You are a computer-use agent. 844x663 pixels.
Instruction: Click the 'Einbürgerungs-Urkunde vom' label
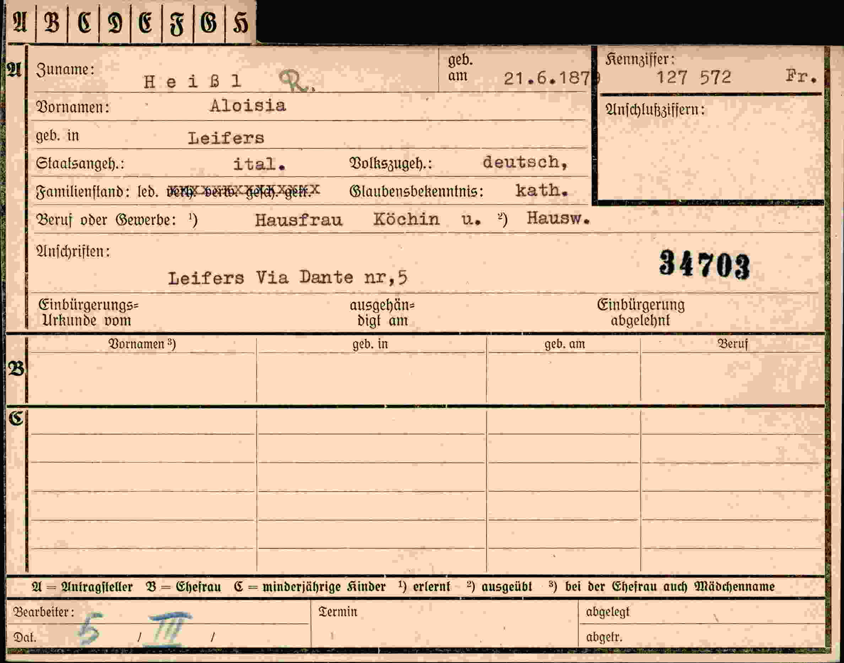click(88, 313)
